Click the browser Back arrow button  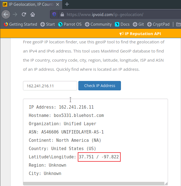pyautogui.click(x=6, y=14)
